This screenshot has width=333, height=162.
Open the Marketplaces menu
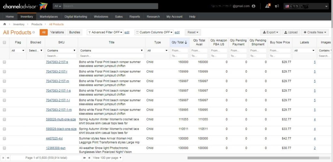coord(49,17)
